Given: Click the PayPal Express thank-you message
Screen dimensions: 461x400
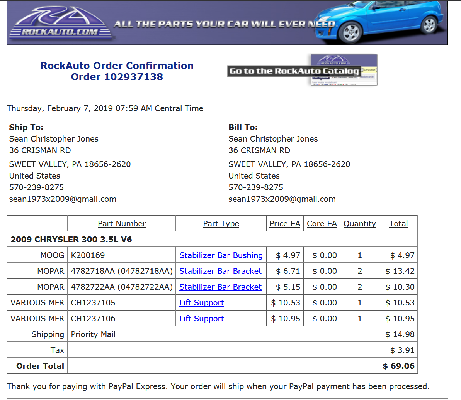Looking at the screenshot, I should coord(218,386).
